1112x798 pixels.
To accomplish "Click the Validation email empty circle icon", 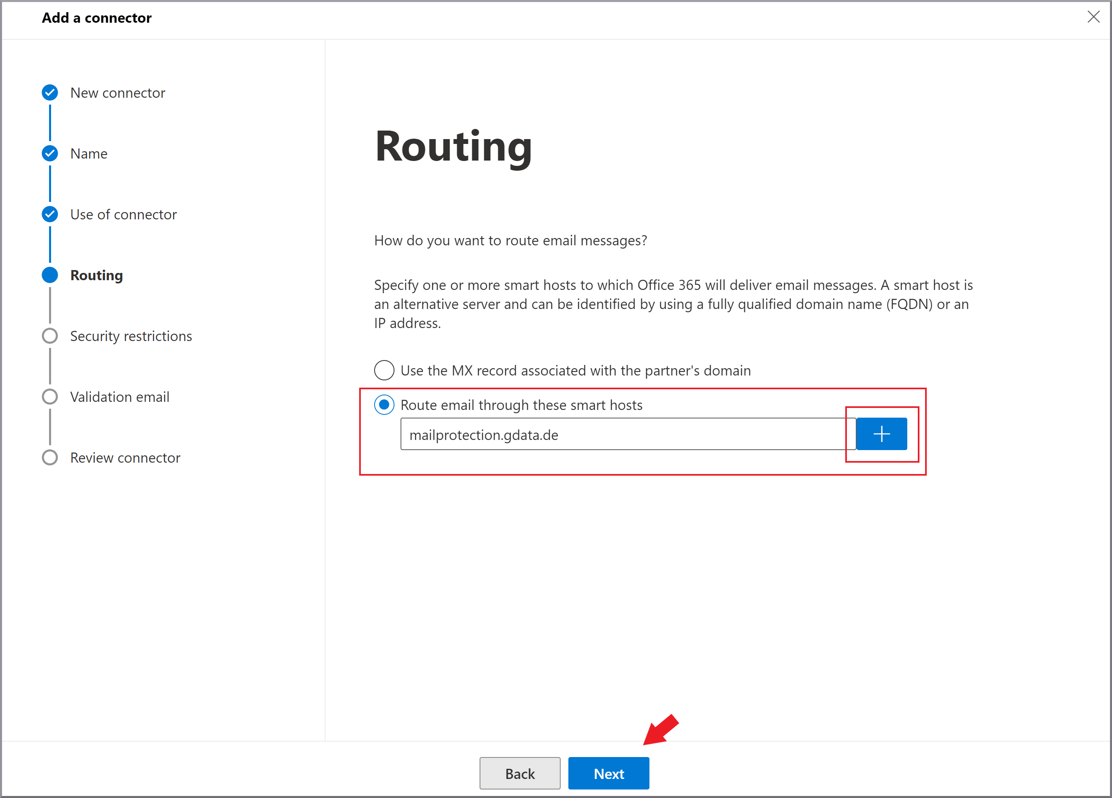I will point(49,397).
